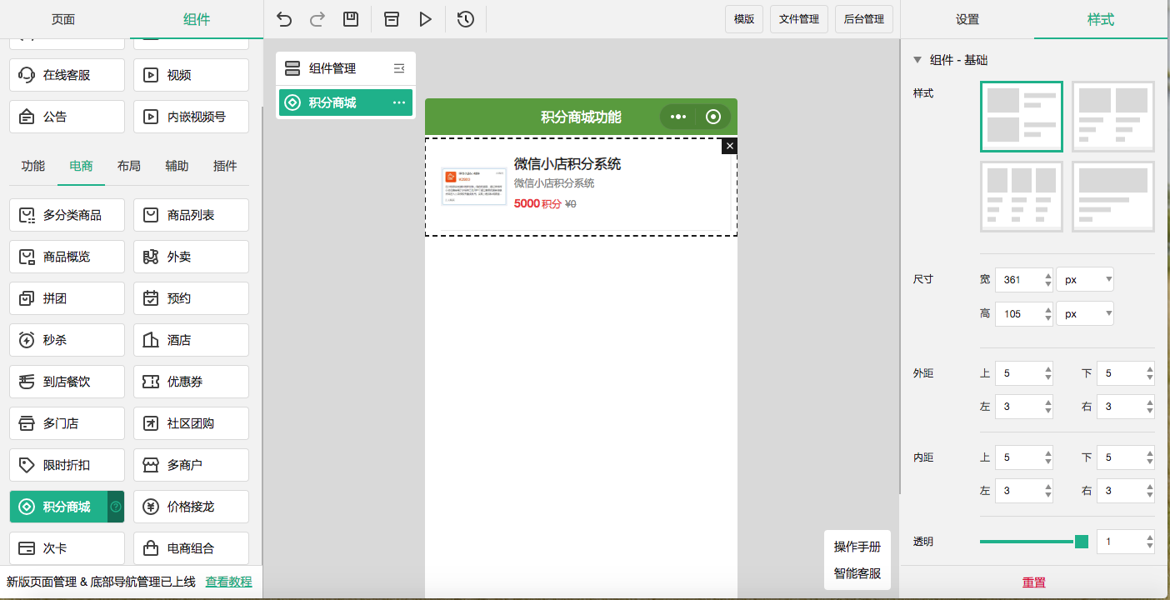
Task: Select the single large image layout style
Action: coord(1112,197)
